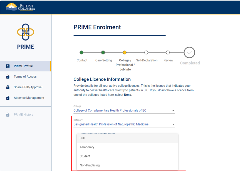The image size is (240, 171).
Task: Switch to the Terms of Access section
Action: tap(25, 76)
